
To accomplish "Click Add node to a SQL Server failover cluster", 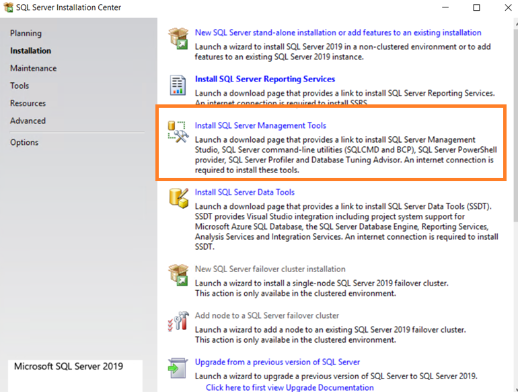I will point(267,315).
